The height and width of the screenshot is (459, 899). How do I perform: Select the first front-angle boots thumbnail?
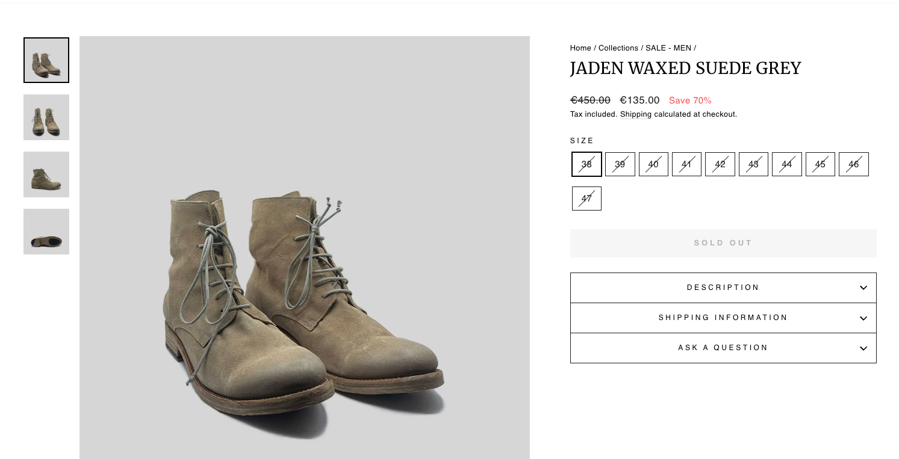click(x=46, y=60)
